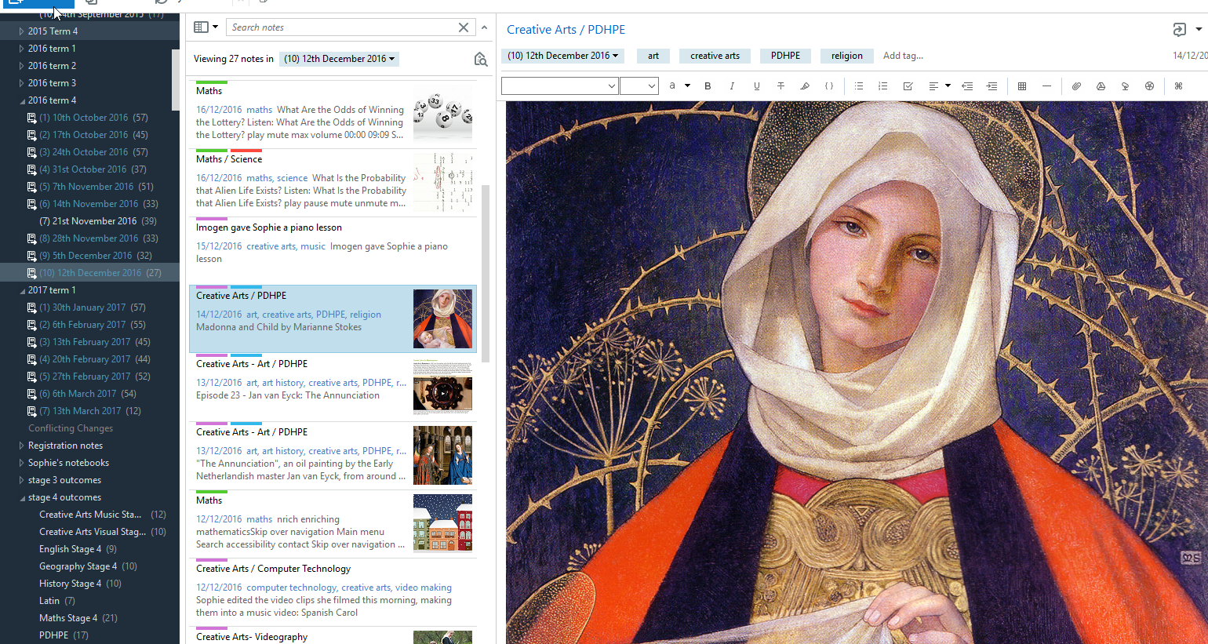Click the 'art' tag
The width and height of the screenshot is (1208, 644).
[x=653, y=56]
